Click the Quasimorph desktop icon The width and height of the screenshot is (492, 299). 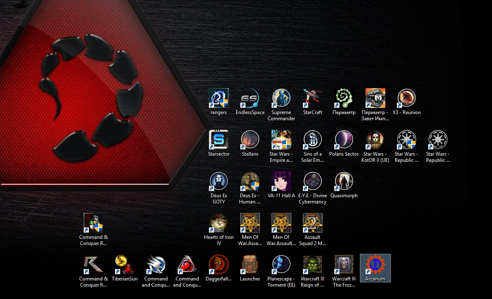pyautogui.click(x=344, y=181)
